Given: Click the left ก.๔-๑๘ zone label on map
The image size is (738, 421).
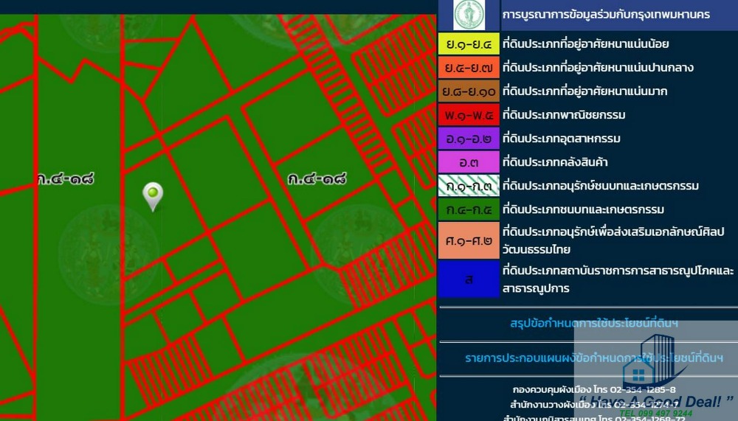Looking at the screenshot, I should [66, 178].
